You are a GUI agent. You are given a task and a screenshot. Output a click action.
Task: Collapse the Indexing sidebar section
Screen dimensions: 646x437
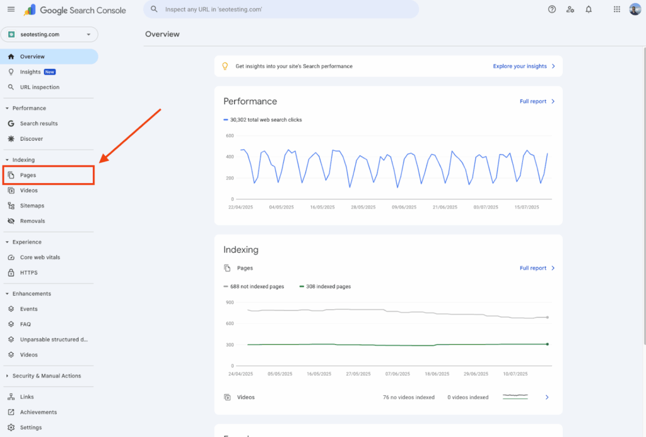point(7,160)
